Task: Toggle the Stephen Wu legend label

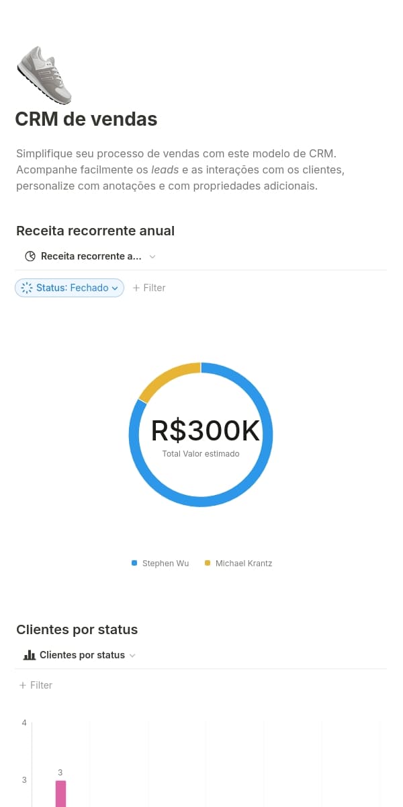Action: [x=165, y=564]
